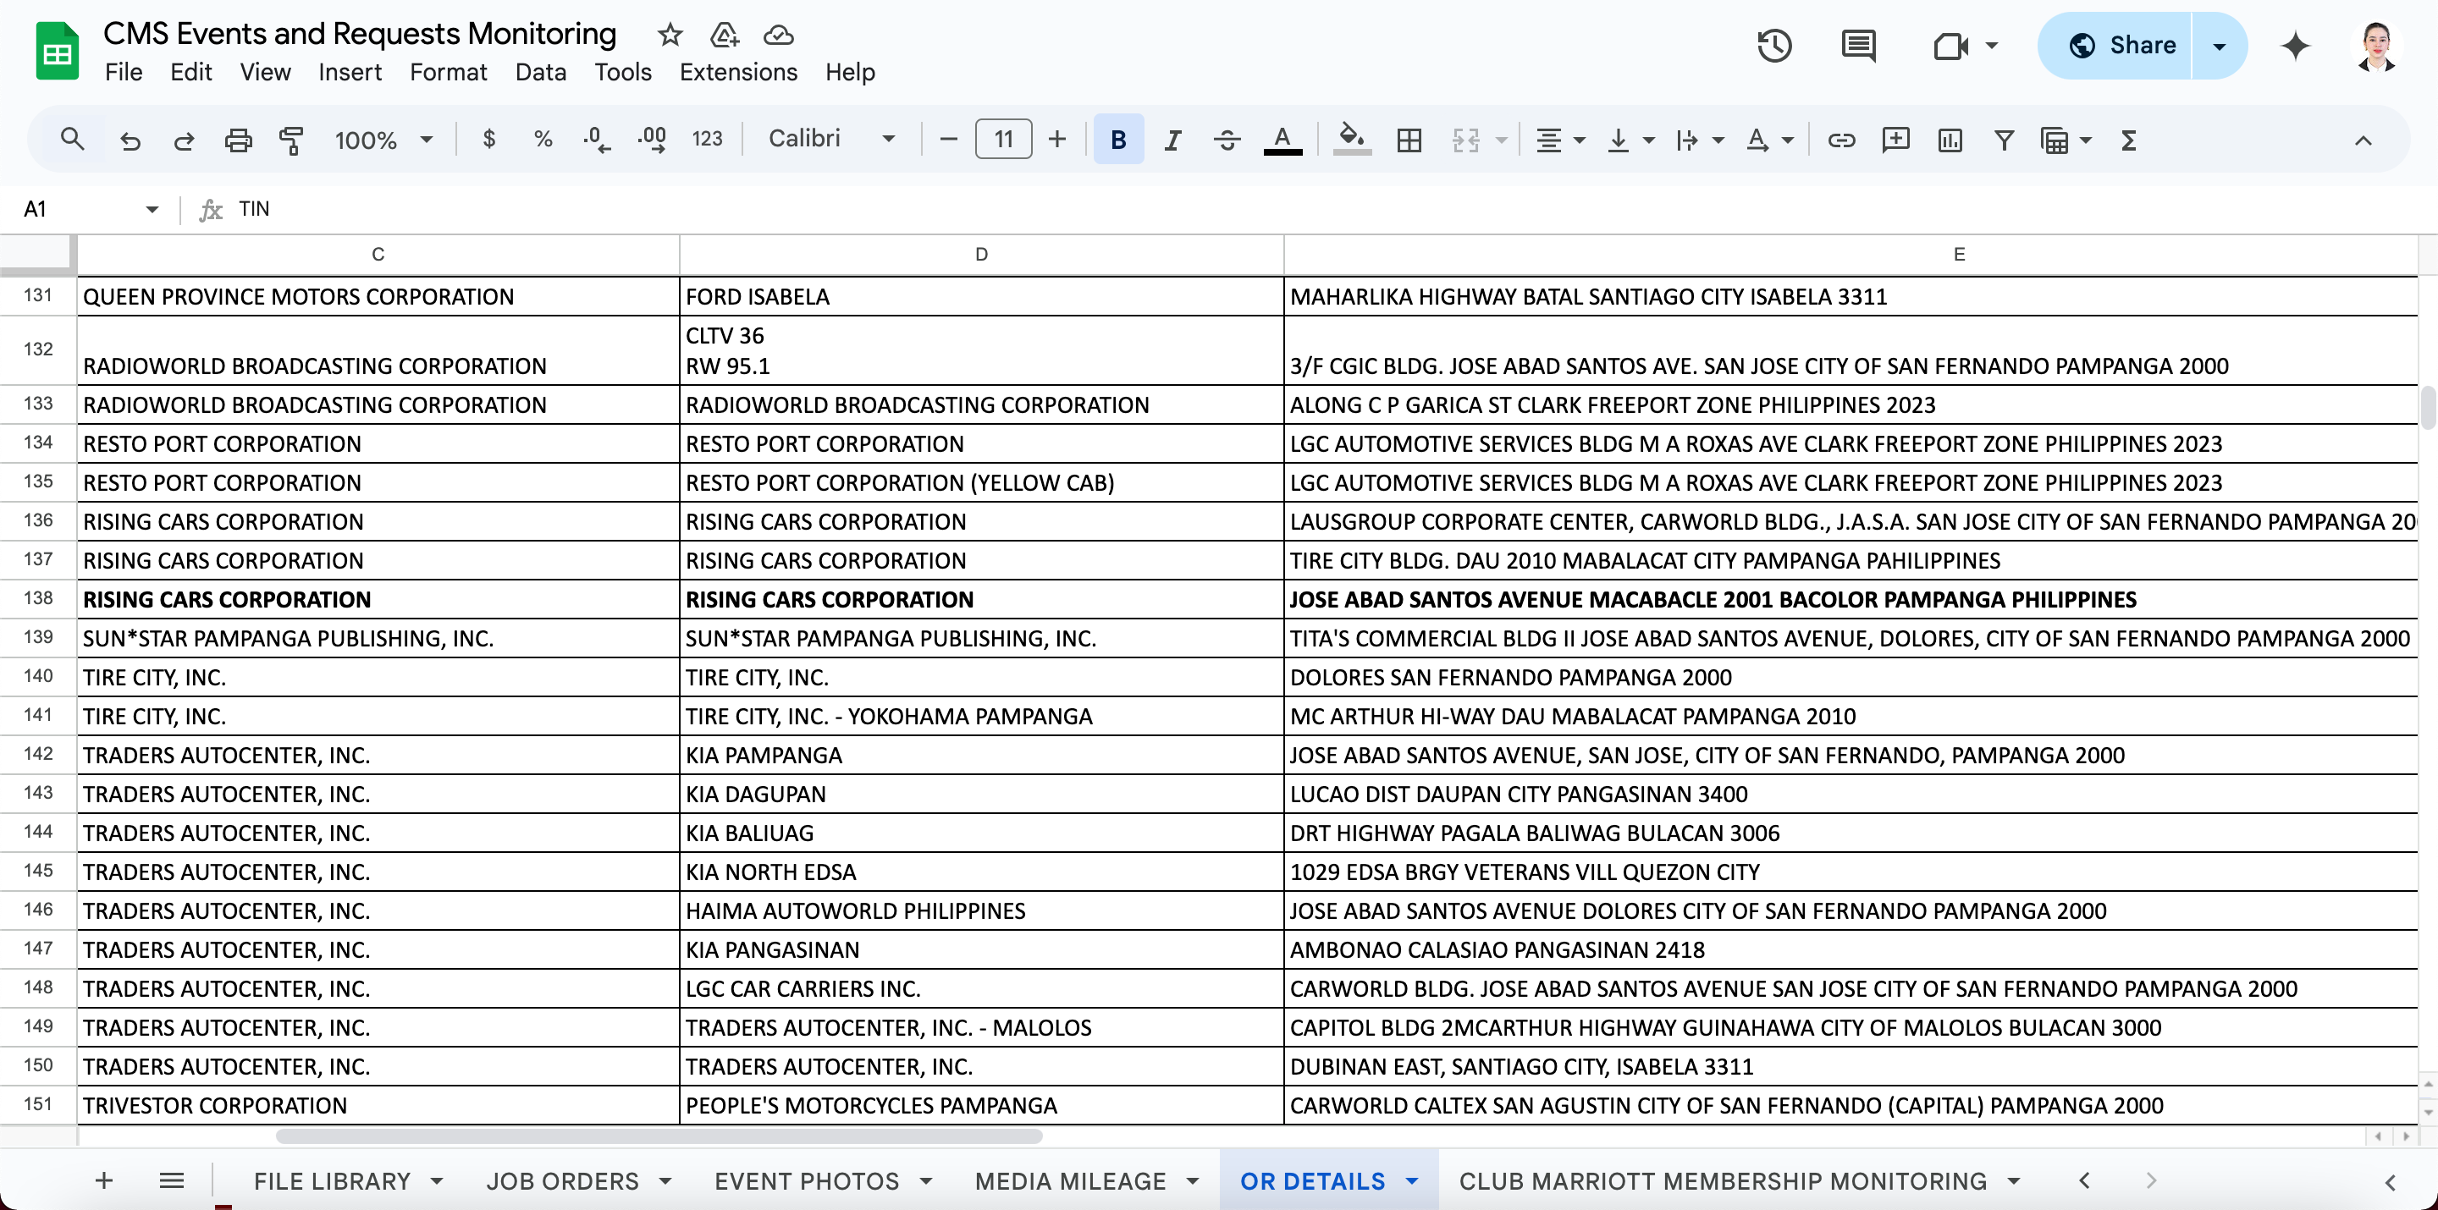
Task: Click the functions sigma icon
Action: point(2128,140)
